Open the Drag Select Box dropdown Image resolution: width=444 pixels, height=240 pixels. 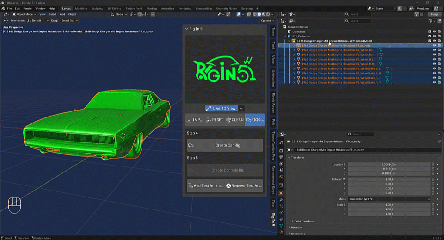pos(69,21)
